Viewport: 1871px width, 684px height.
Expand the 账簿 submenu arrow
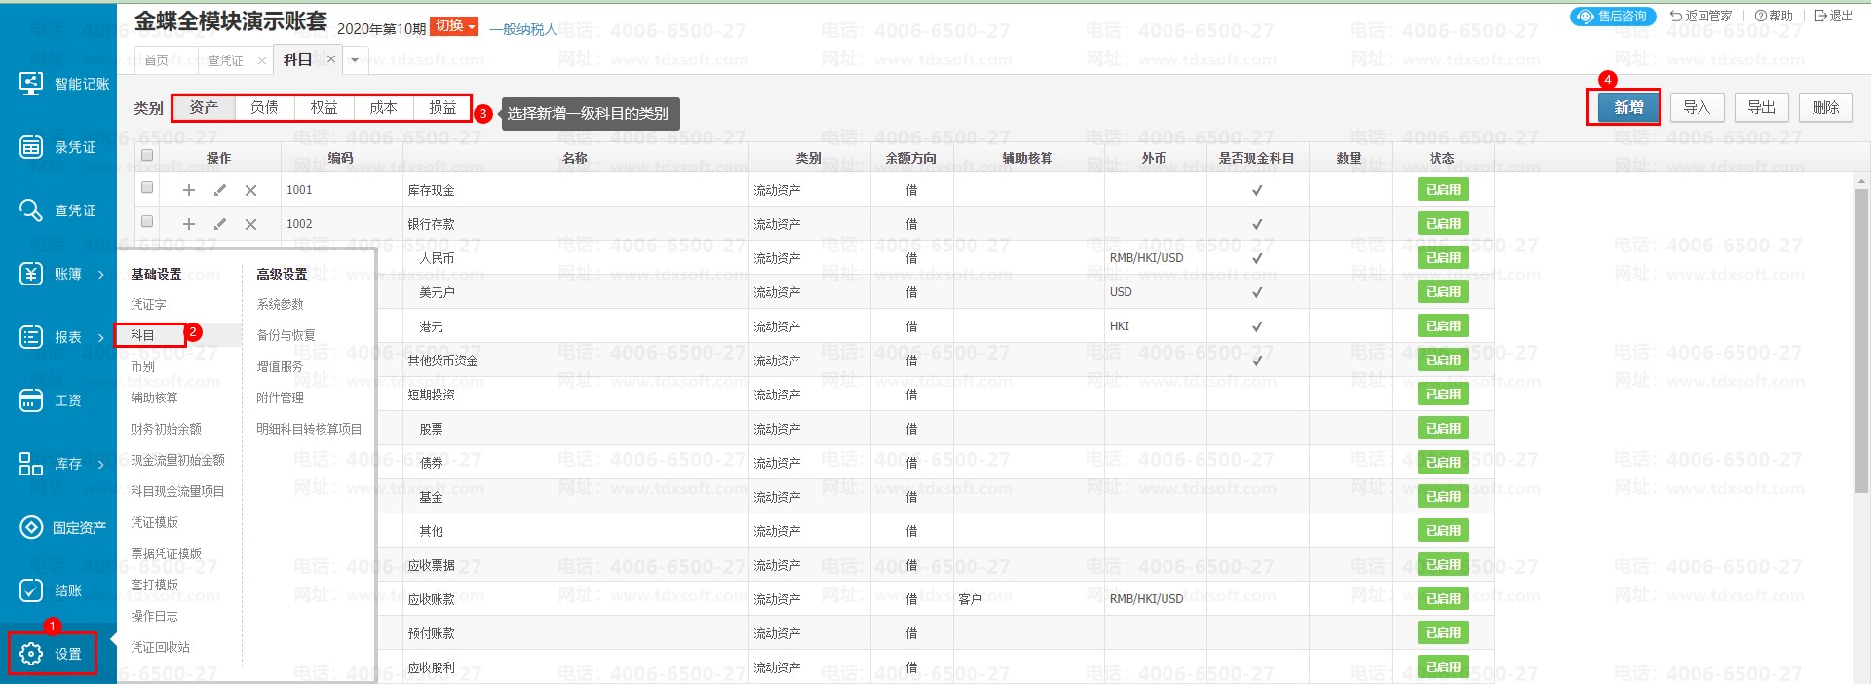pyautogui.click(x=101, y=275)
